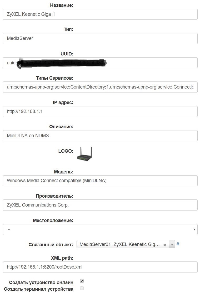Select the 'Производитель' input field
Image resolution: width=200 pixels, height=293 pixels.
coord(100,205)
